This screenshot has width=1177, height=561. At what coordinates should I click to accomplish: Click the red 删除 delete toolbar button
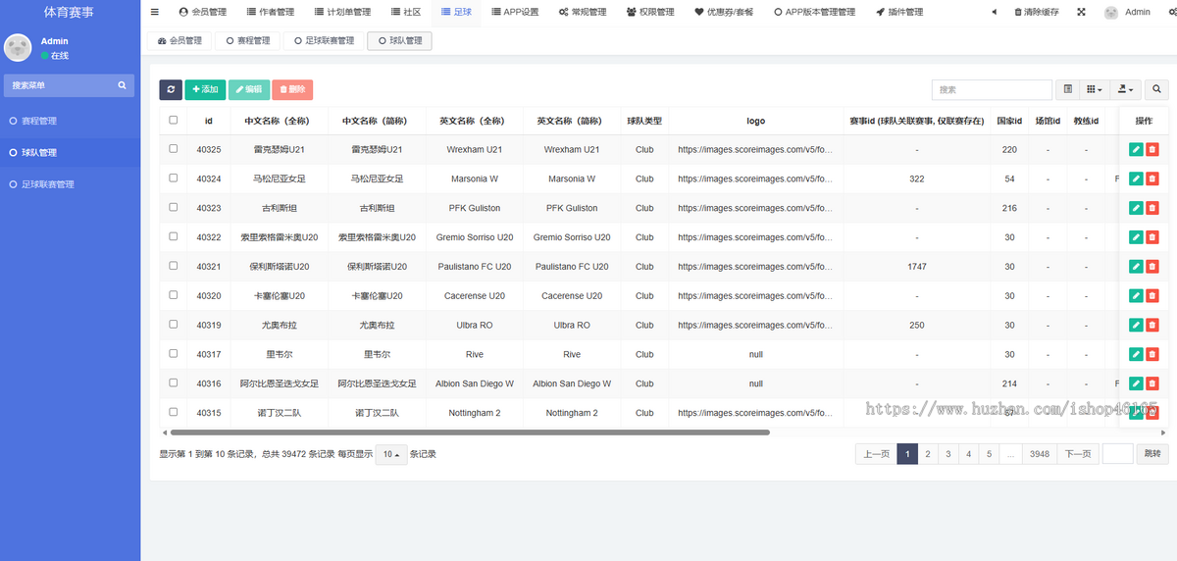[x=292, y=89]
